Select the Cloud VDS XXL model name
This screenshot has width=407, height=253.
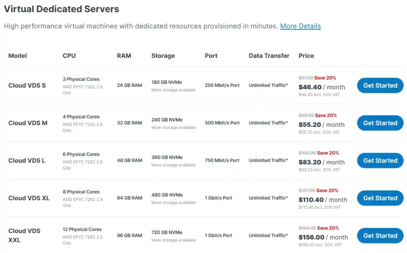pyautogui.click(x=24, y=235)
